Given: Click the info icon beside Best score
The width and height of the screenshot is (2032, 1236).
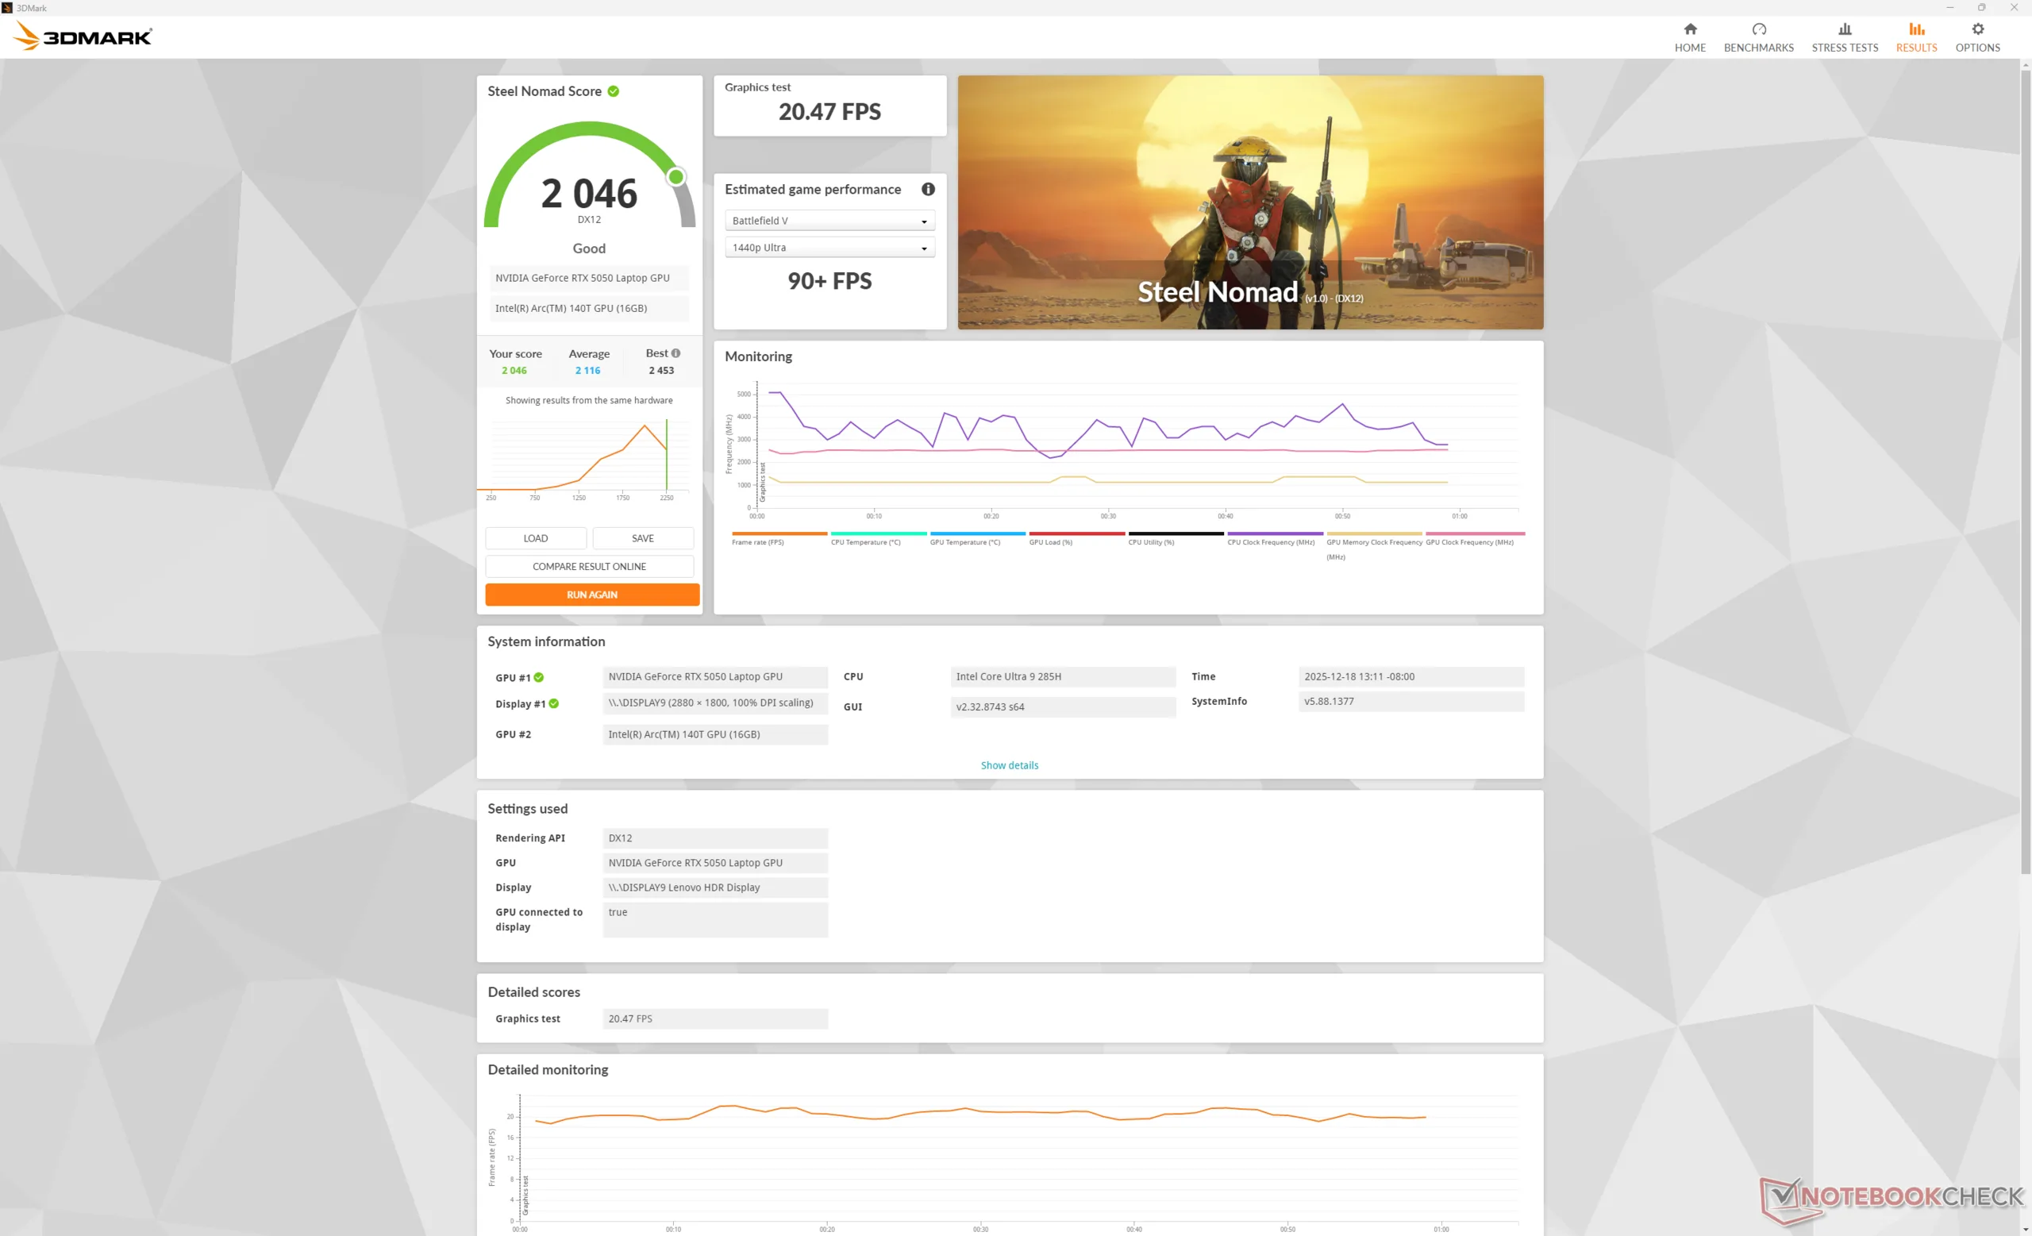Looking at the screenshot, I should pos(675,353).
